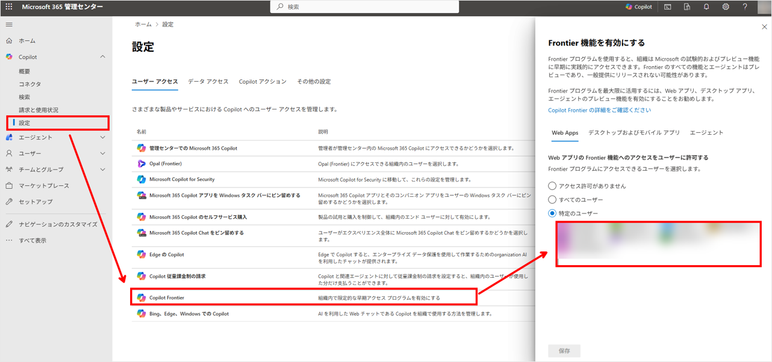
Task: Open the app launcher waffle icon
Action: pos(9,7)
